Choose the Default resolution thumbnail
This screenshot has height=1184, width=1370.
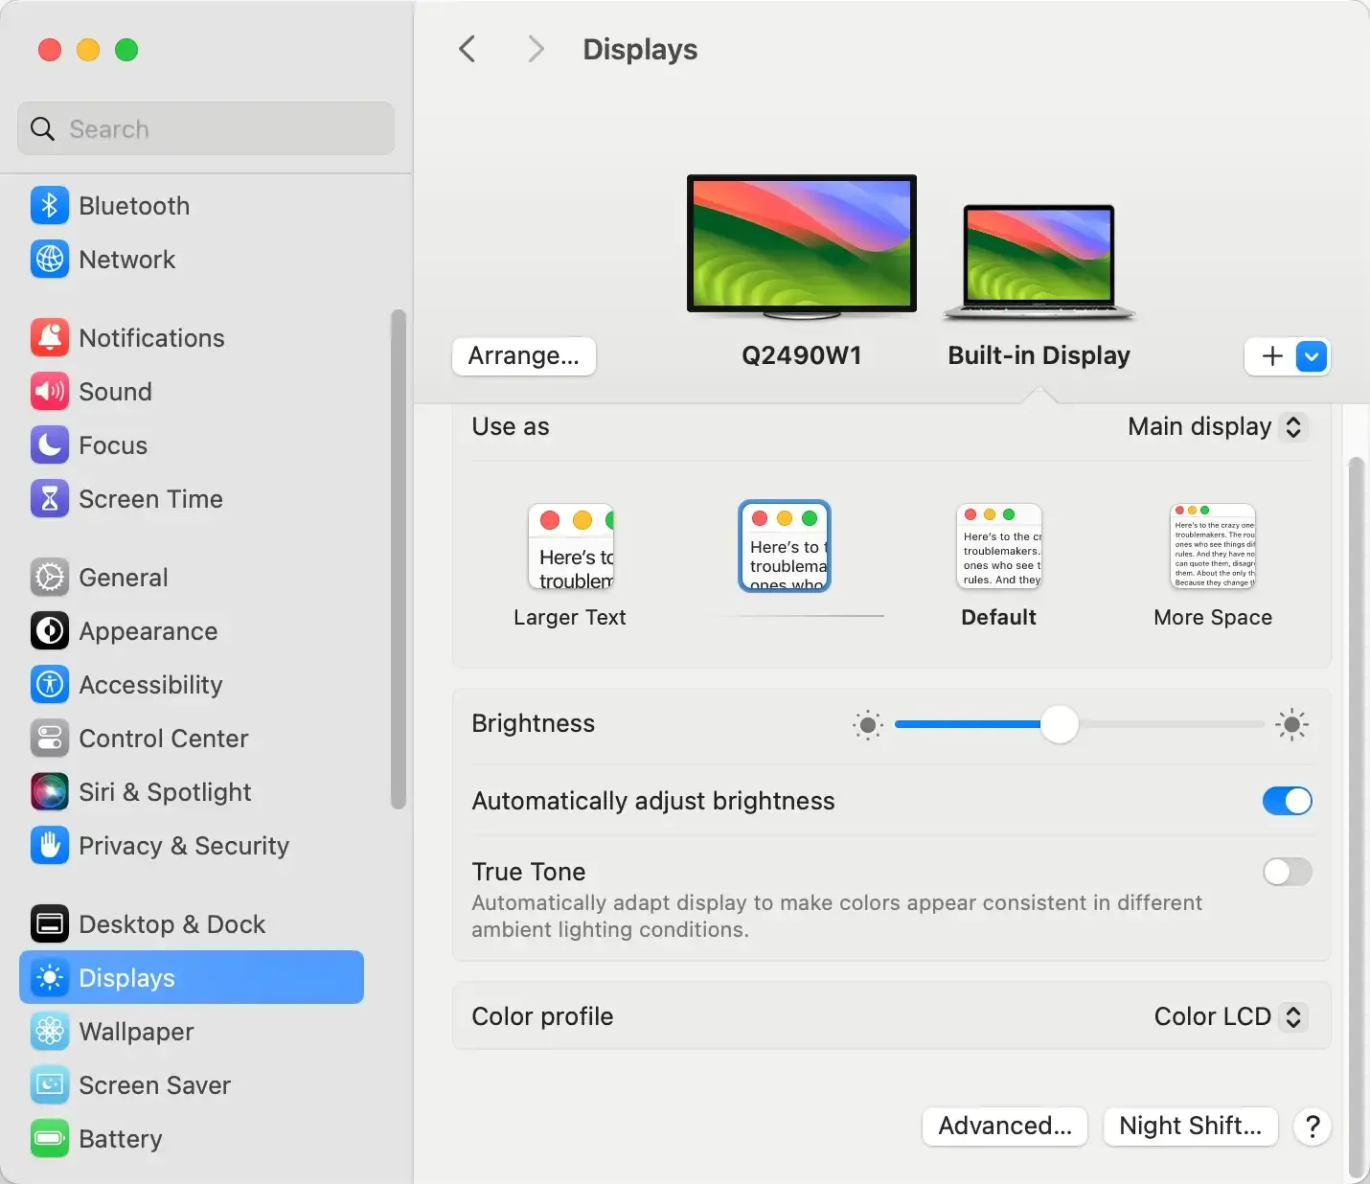[x=998, y=545]
